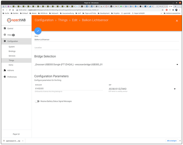Close the edit view with the X icon
The image size is (183, 145).
click(177, 21)
